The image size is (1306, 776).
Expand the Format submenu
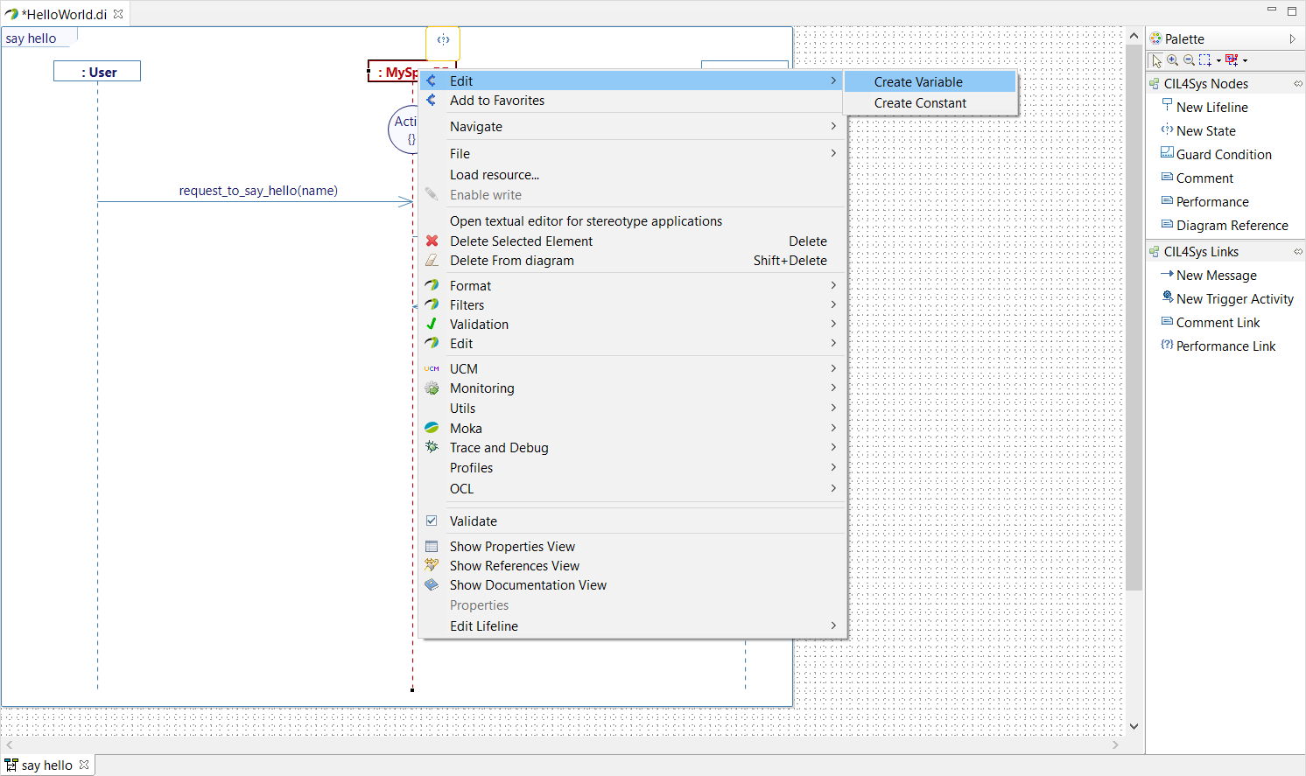(x=632, y=286)
